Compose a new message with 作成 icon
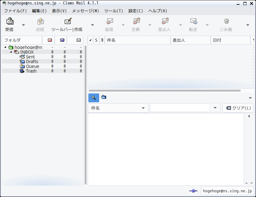The image size is (256, 197). tap(68, 21)
